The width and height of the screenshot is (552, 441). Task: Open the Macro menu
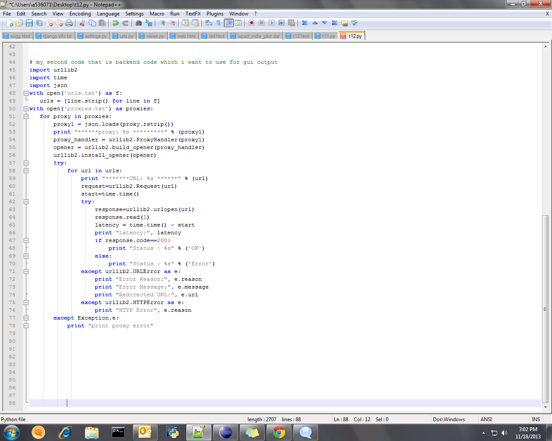(x=157, y=13)
